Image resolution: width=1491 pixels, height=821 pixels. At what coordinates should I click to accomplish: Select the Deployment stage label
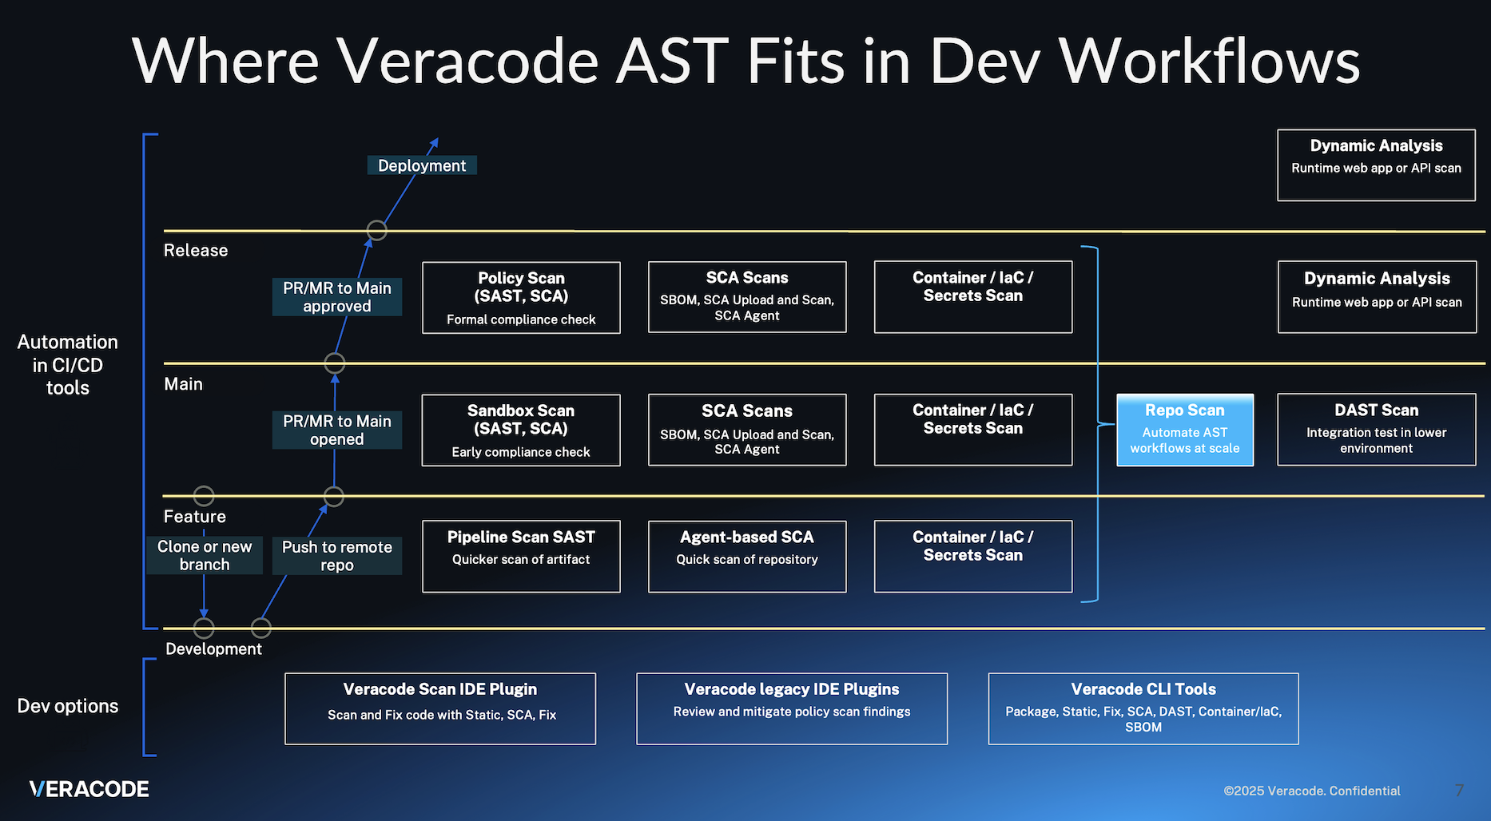(x=422, y=165)
